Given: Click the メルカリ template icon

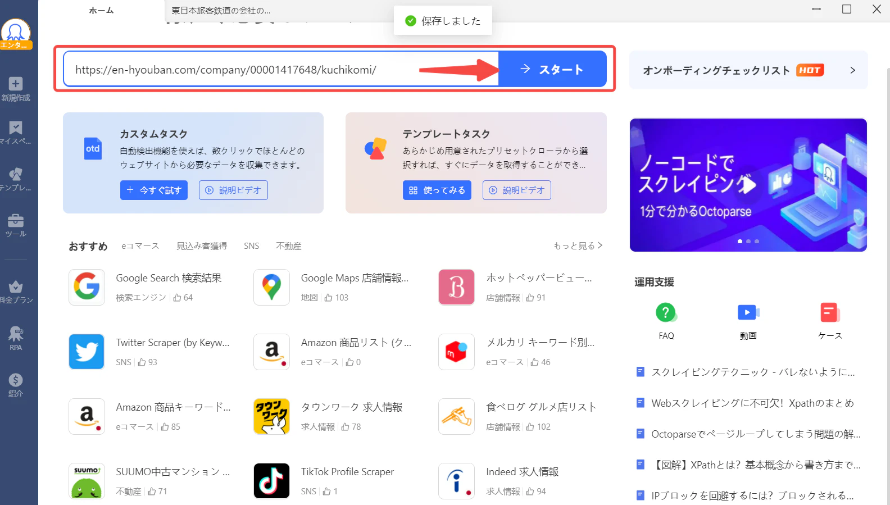Looking at the screenshot, I should point(456,352).
